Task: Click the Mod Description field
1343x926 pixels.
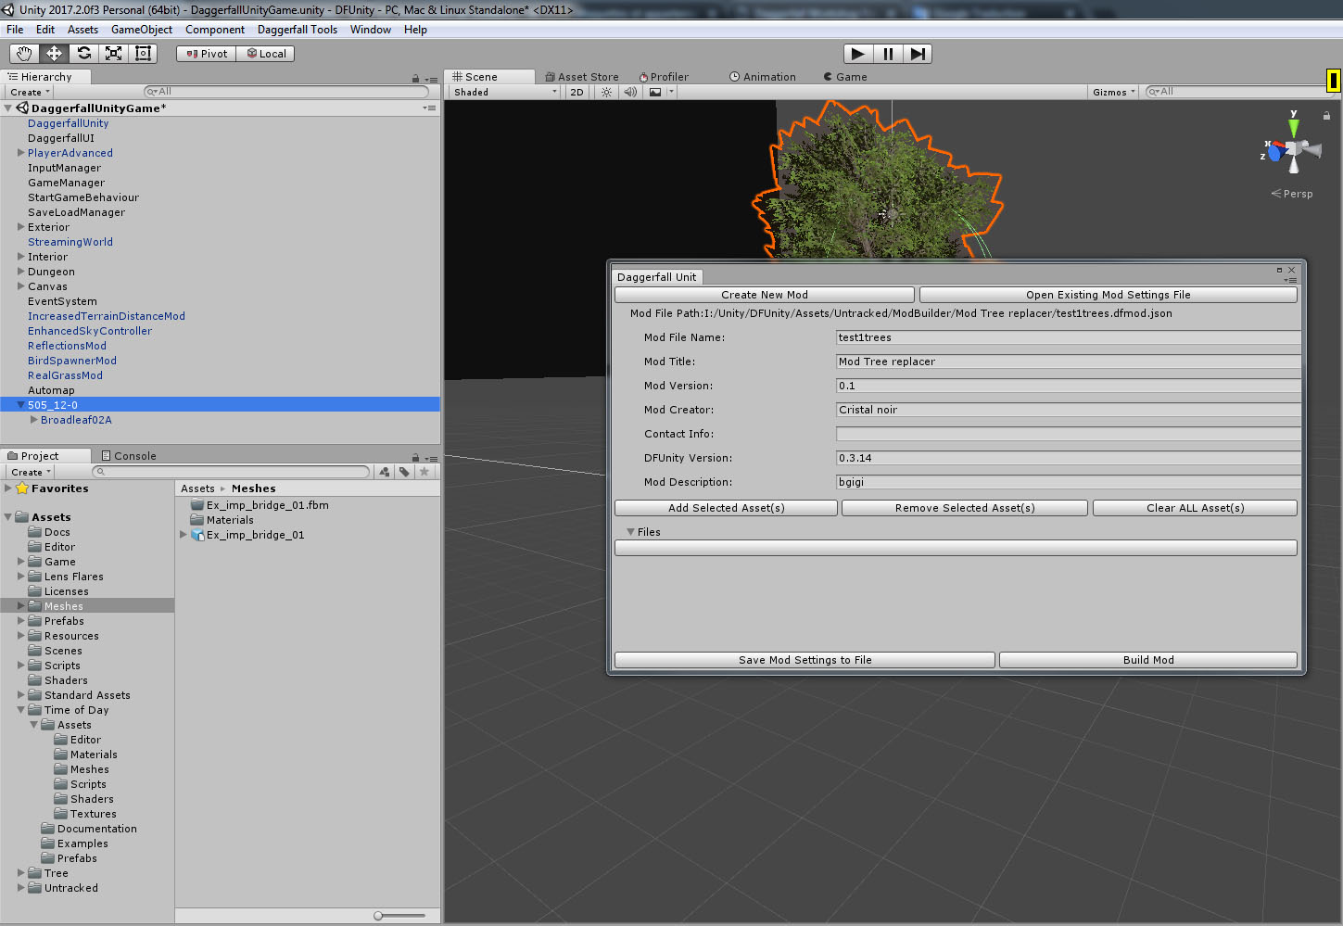Action: coord(1068,482)
